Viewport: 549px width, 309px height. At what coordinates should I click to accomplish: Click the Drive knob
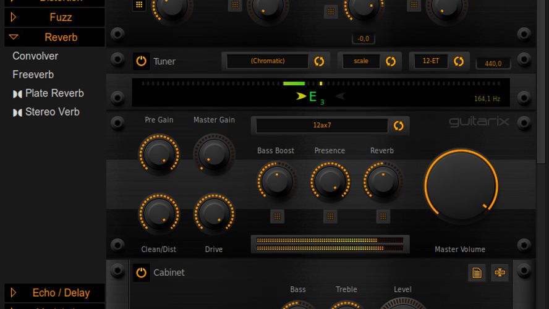[x=214, y=213]
